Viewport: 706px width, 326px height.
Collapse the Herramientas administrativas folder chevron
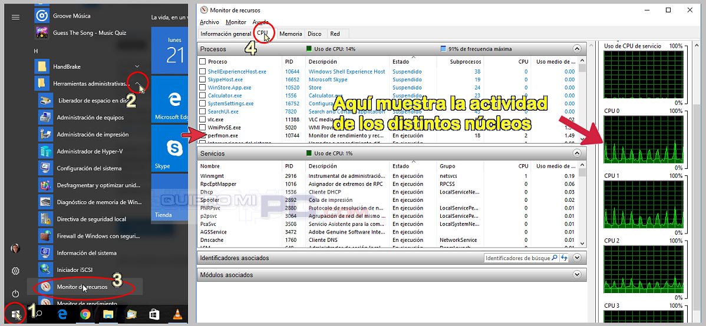(137, 83)
